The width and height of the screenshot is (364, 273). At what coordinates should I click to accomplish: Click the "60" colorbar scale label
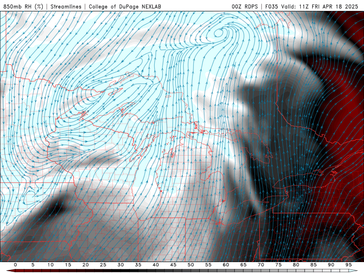(x=226, y=265)
